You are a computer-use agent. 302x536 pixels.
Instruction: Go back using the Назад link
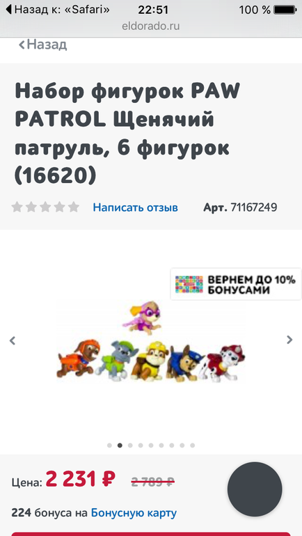[x=42, y=45]
